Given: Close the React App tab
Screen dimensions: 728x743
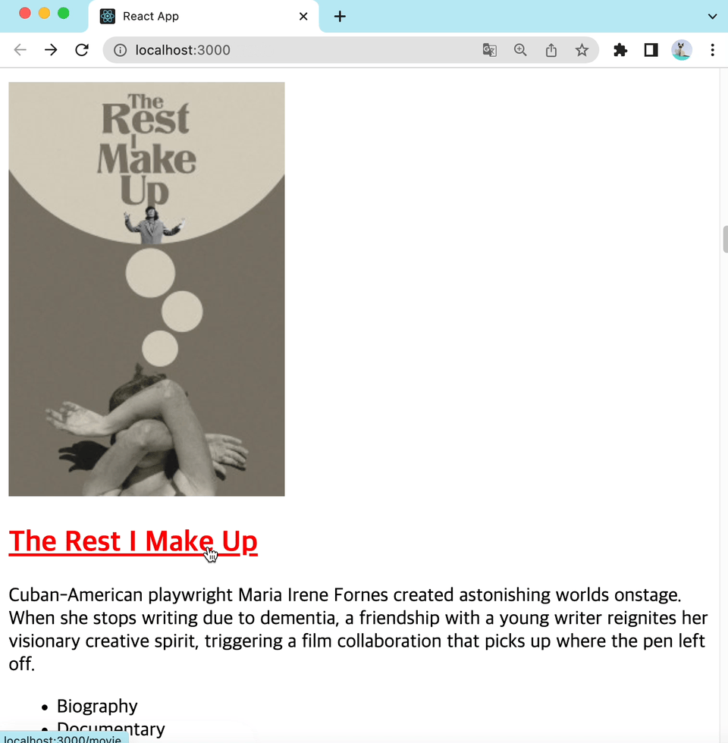Looking at the screenshot, I should [303, 17].
